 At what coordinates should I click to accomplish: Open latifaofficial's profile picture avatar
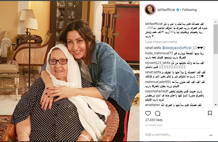pos(150,10)
